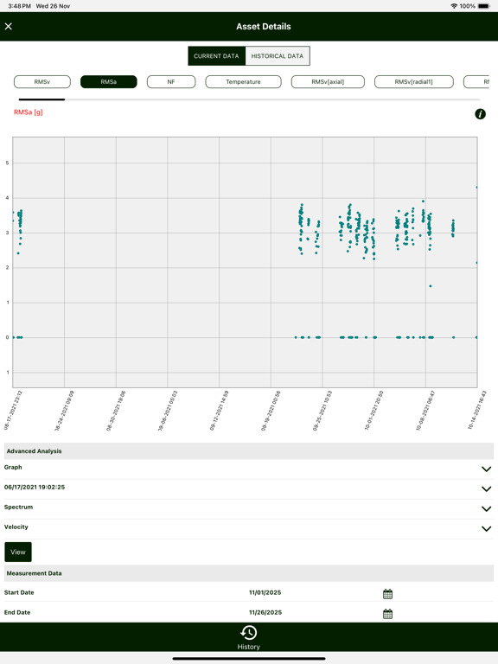This screenshot has height=664, width=498.
Task: Switch to the CURRENT DATA tab
Action: point(216,56)
